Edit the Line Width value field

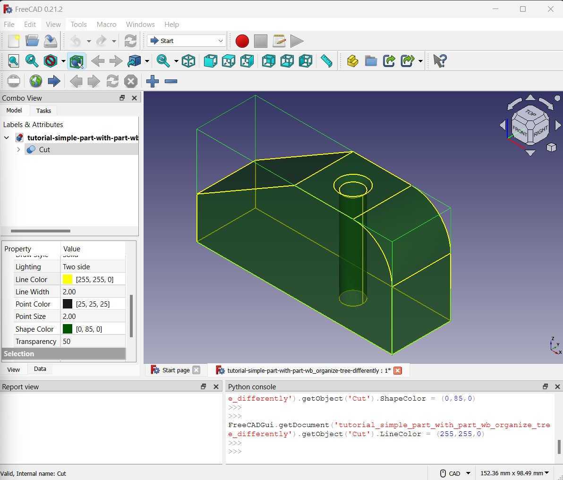point(93,292)
